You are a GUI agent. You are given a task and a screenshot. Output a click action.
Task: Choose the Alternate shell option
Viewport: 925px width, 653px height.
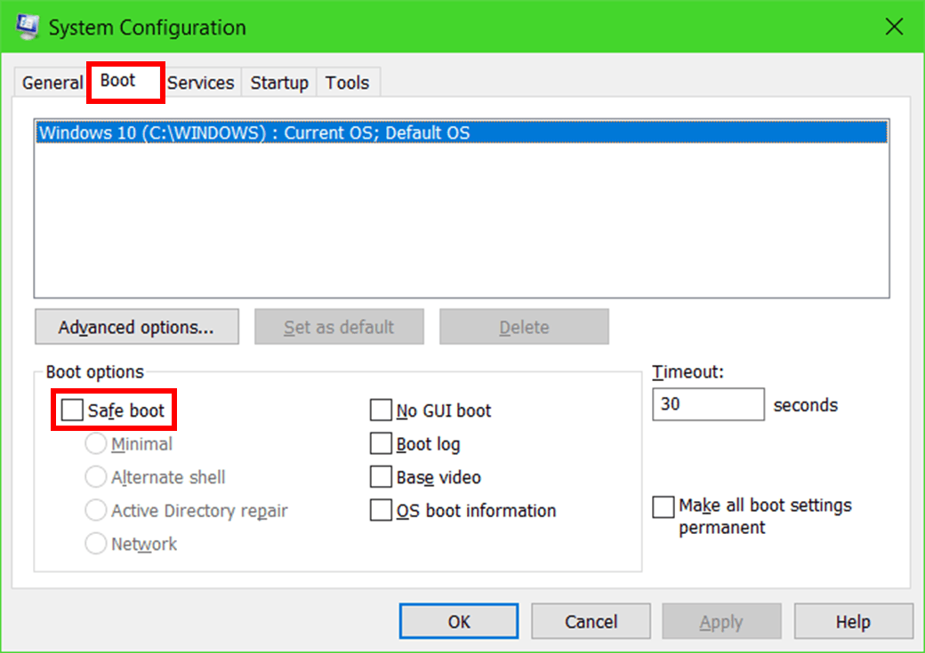(x=96, y=477)
